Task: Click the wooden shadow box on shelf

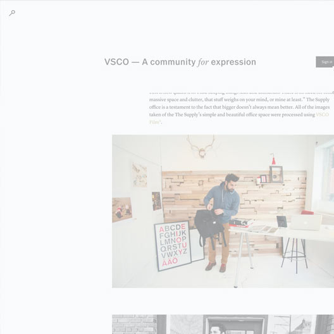Action: click(276, 175)
